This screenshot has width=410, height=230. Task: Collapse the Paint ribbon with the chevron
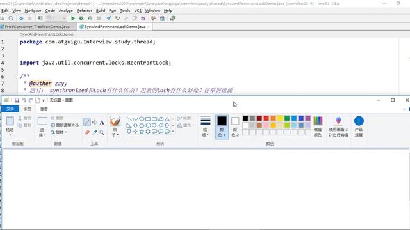[x=404, y=109]
